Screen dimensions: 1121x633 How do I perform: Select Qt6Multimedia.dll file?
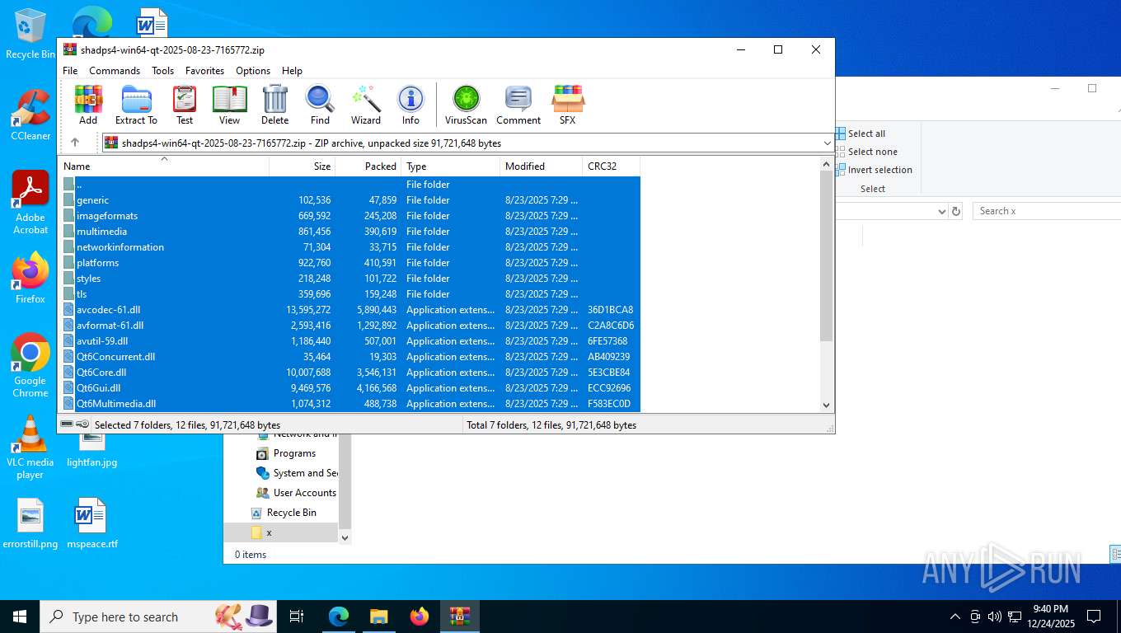click(x=349, y=404)
